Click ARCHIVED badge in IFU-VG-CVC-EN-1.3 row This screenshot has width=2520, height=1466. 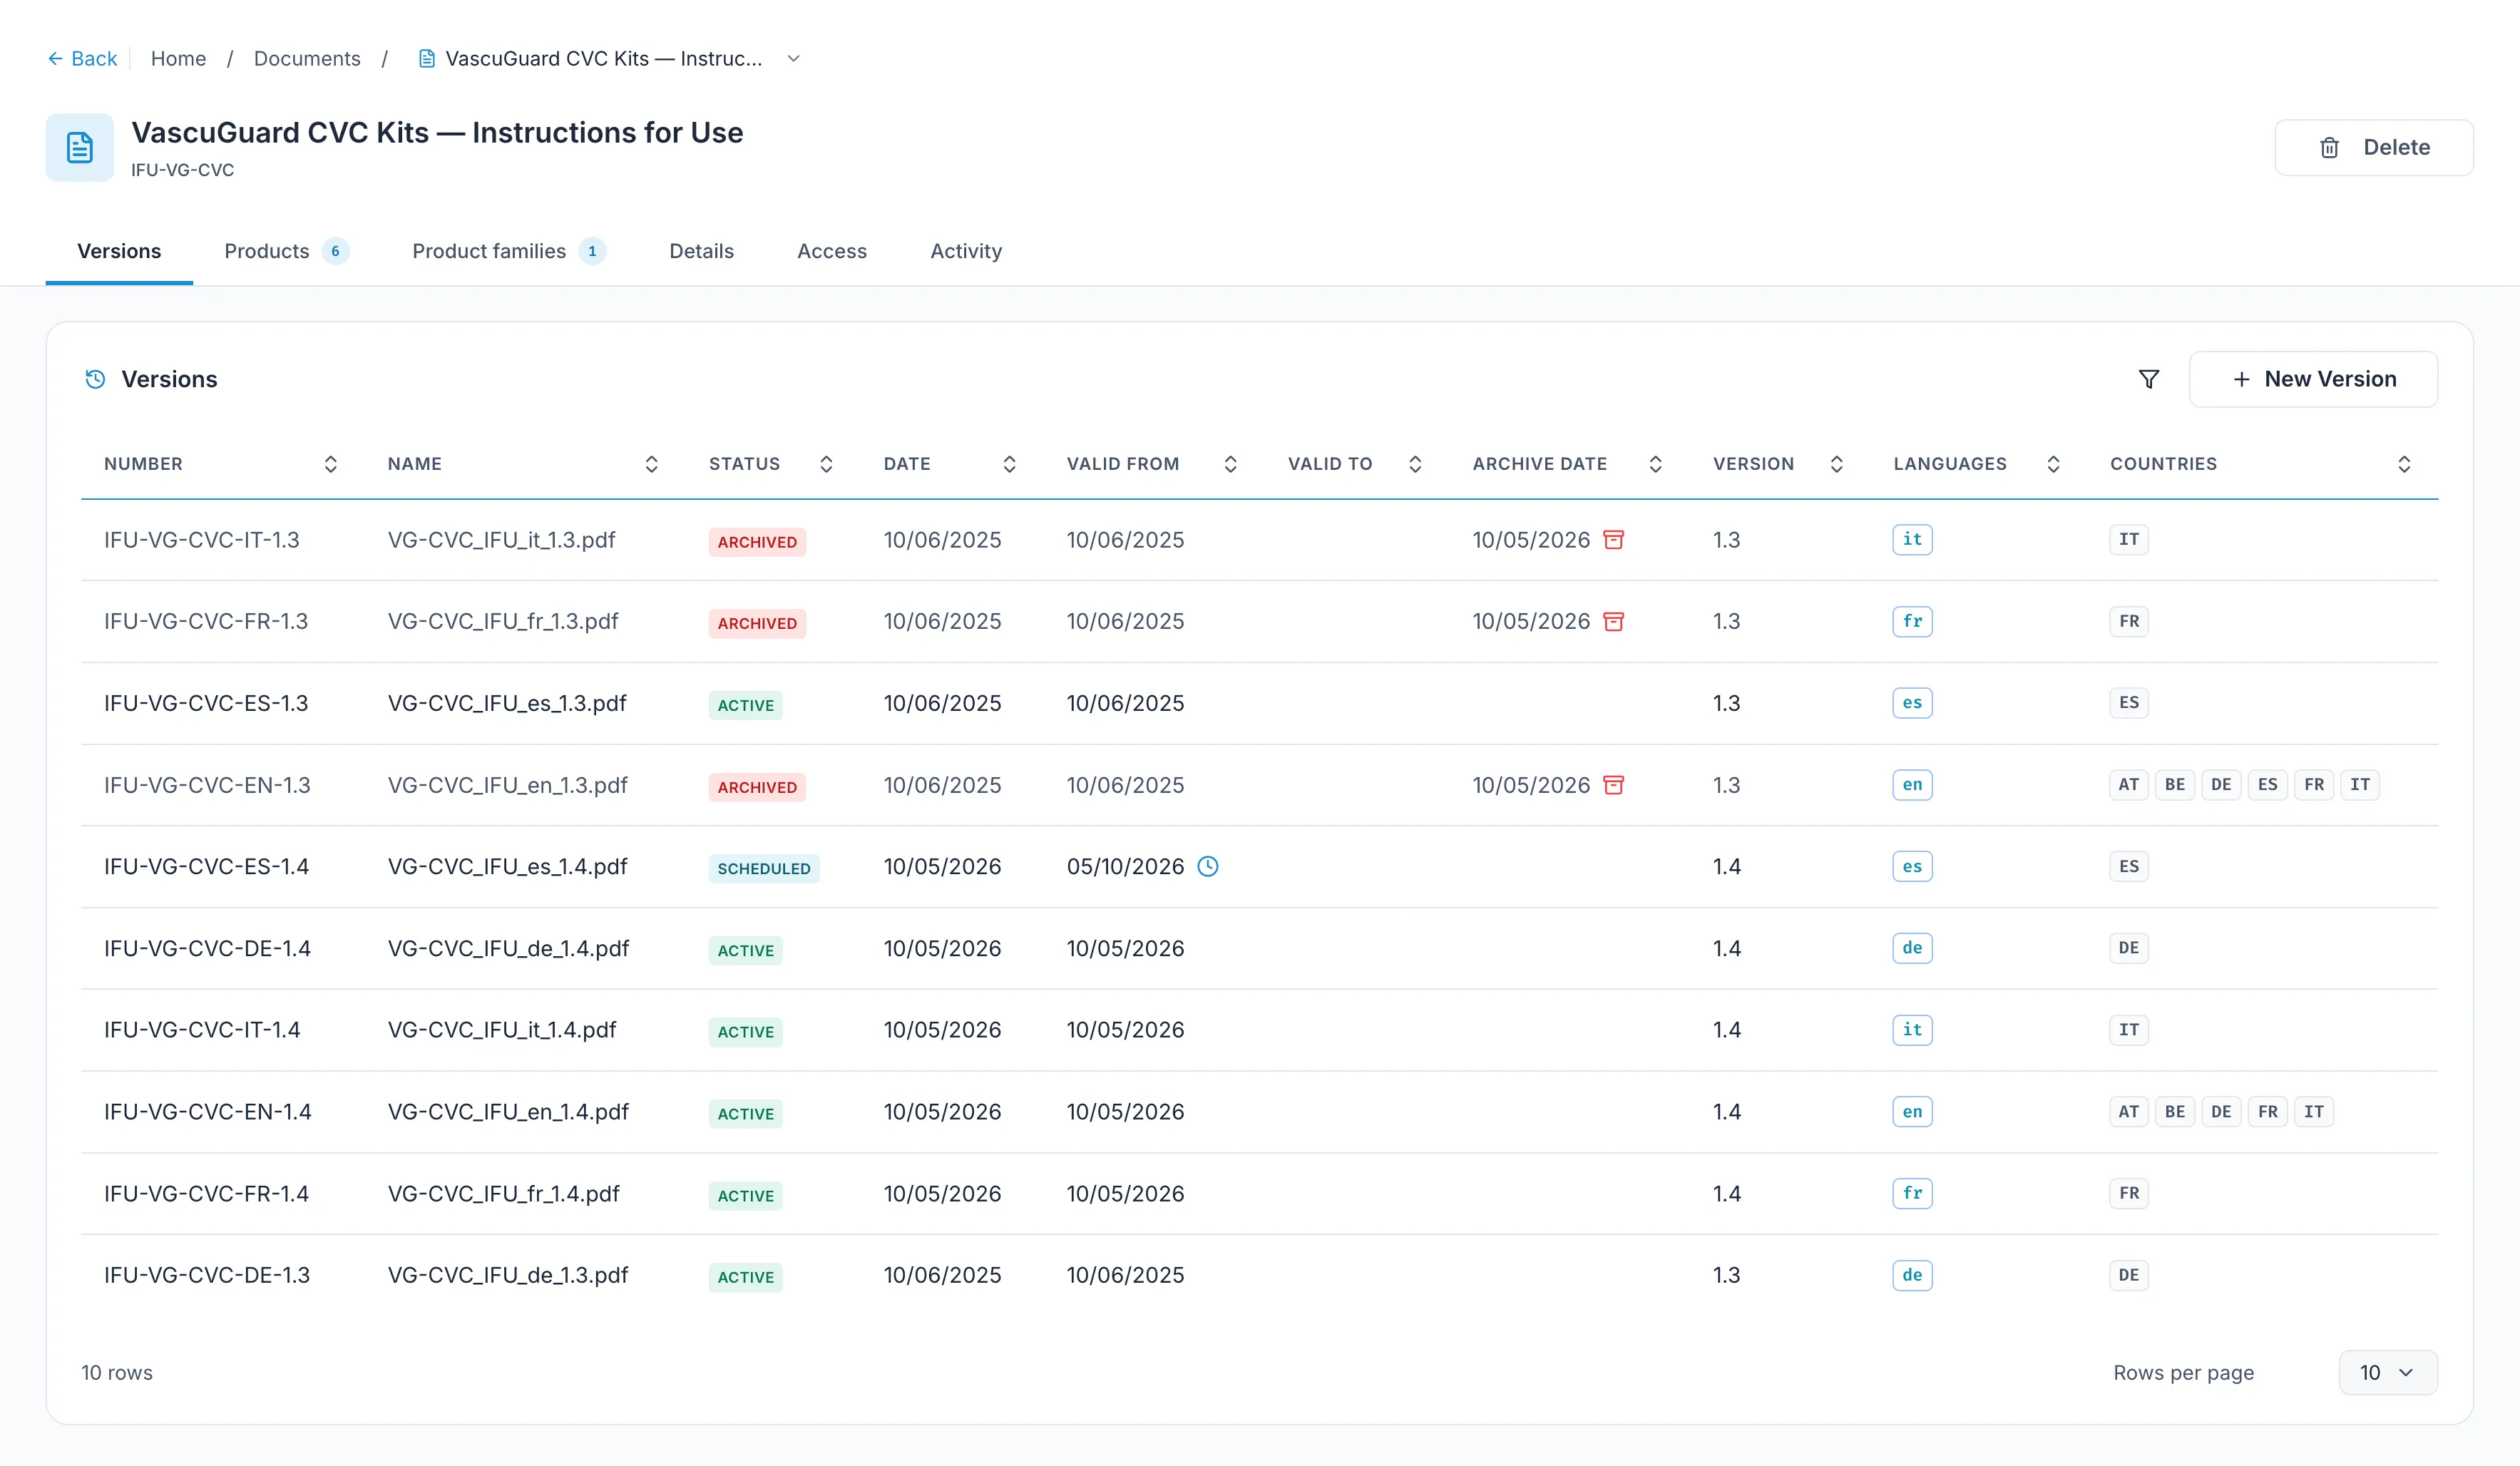pyautogui.click(x=757, y=787)
